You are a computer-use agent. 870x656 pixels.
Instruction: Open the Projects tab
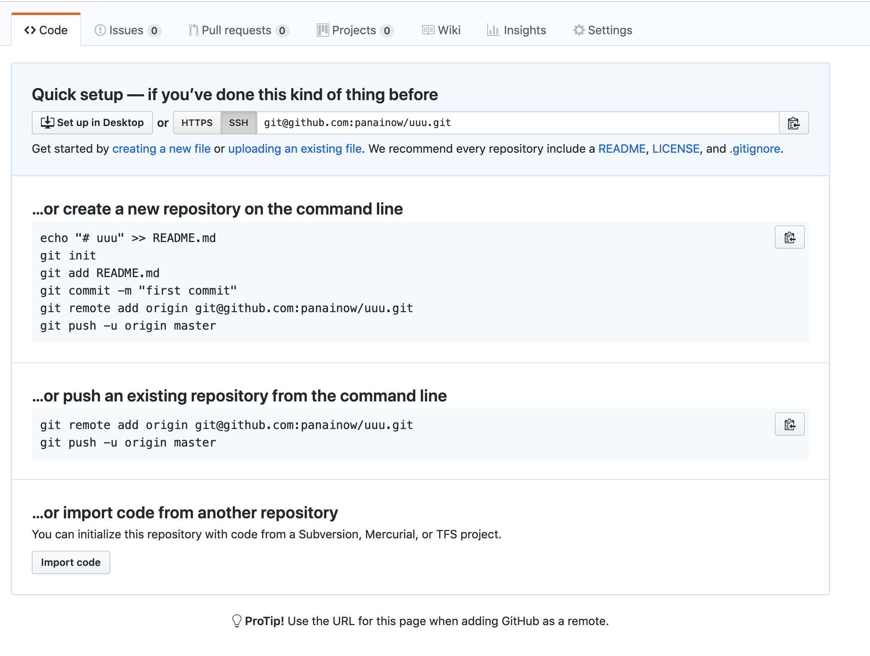[x=355, y=30]
